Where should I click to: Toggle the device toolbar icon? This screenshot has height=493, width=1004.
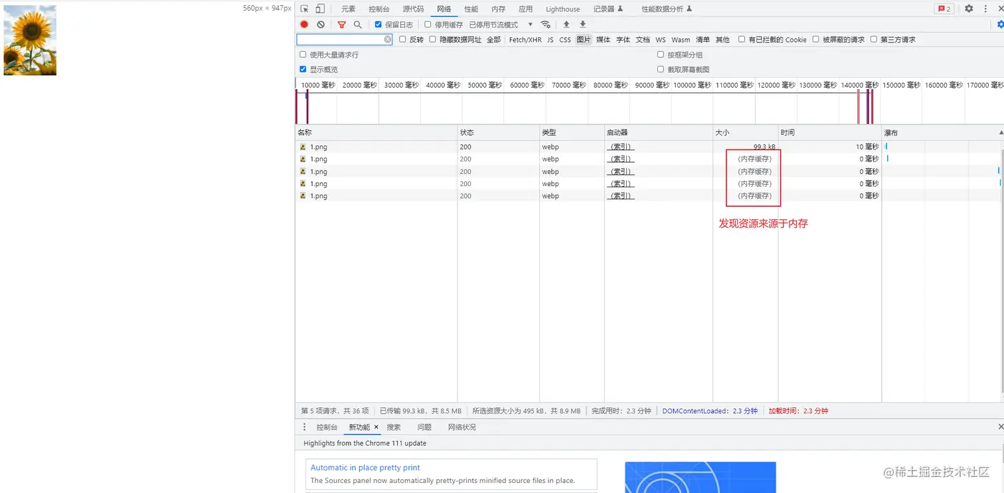(320, 9)
